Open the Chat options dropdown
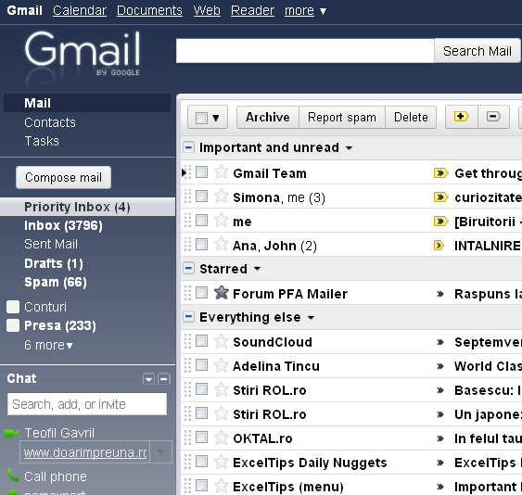The width and height of the screenshot is (522, 495). pos(148,379)
